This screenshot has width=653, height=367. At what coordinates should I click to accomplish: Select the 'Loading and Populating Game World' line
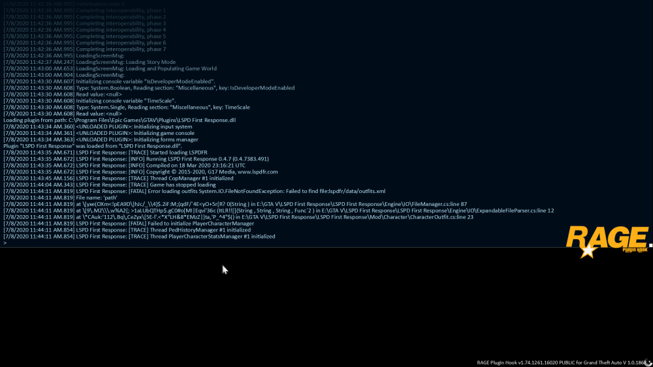[x=110, y=68]
